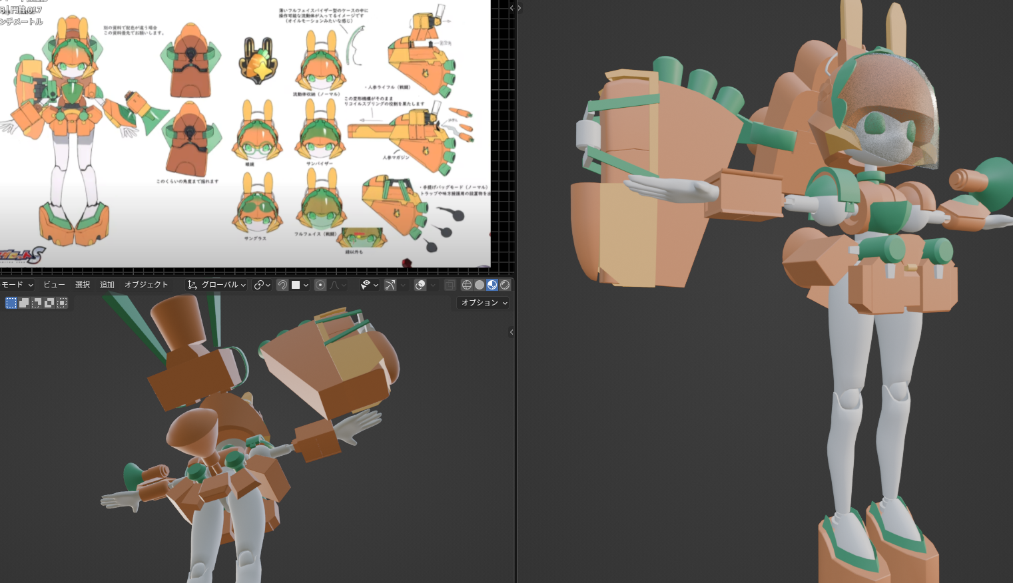Switch to solid shading mode

[480, 285]
